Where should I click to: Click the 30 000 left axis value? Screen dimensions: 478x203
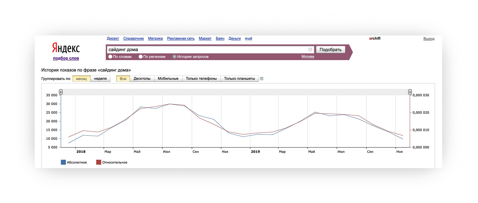point(52,104)
